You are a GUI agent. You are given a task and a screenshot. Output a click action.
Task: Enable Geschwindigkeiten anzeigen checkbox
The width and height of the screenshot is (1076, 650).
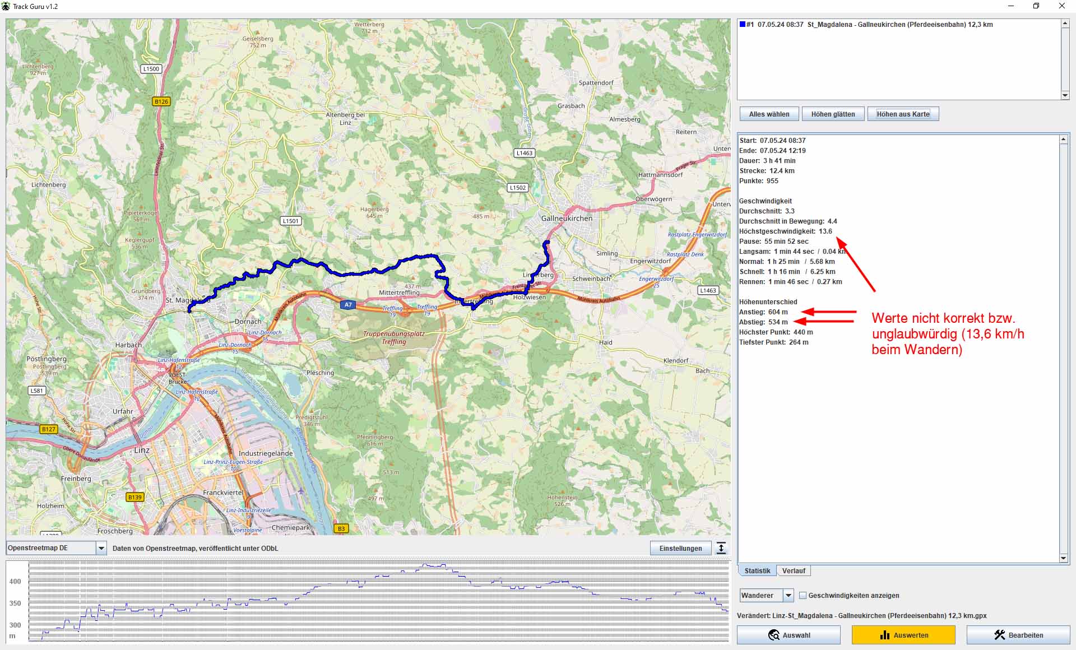803,596
